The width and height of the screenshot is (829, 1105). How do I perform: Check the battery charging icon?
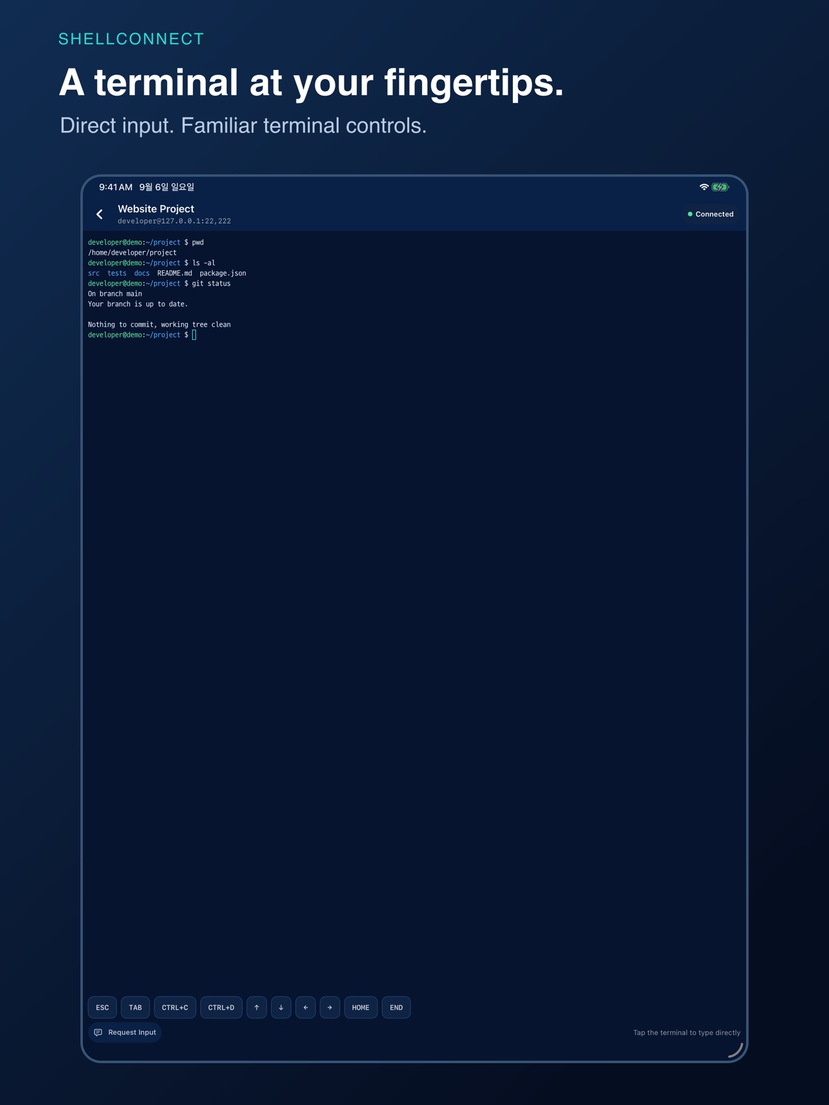click(x=720, y=187)
